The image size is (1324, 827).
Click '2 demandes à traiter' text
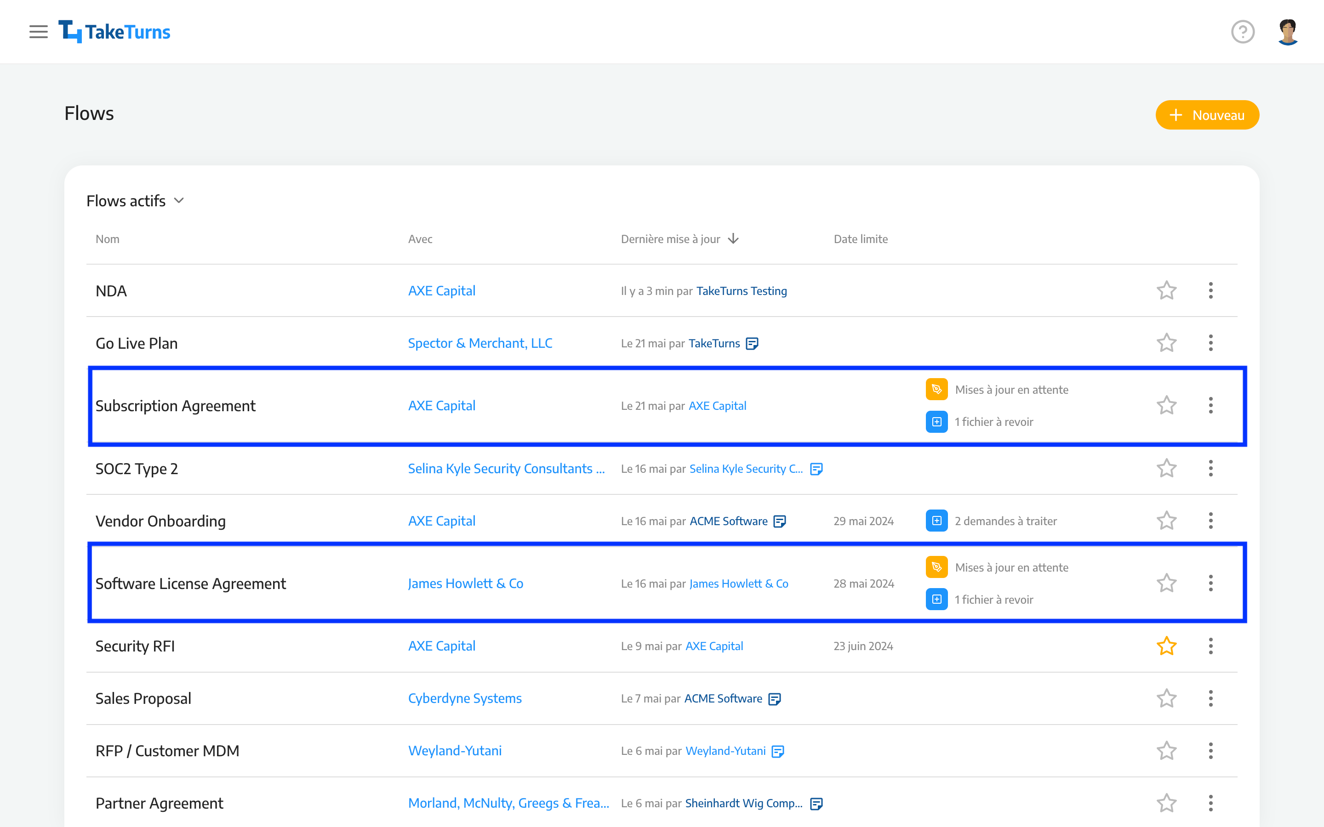[1005, 521]
